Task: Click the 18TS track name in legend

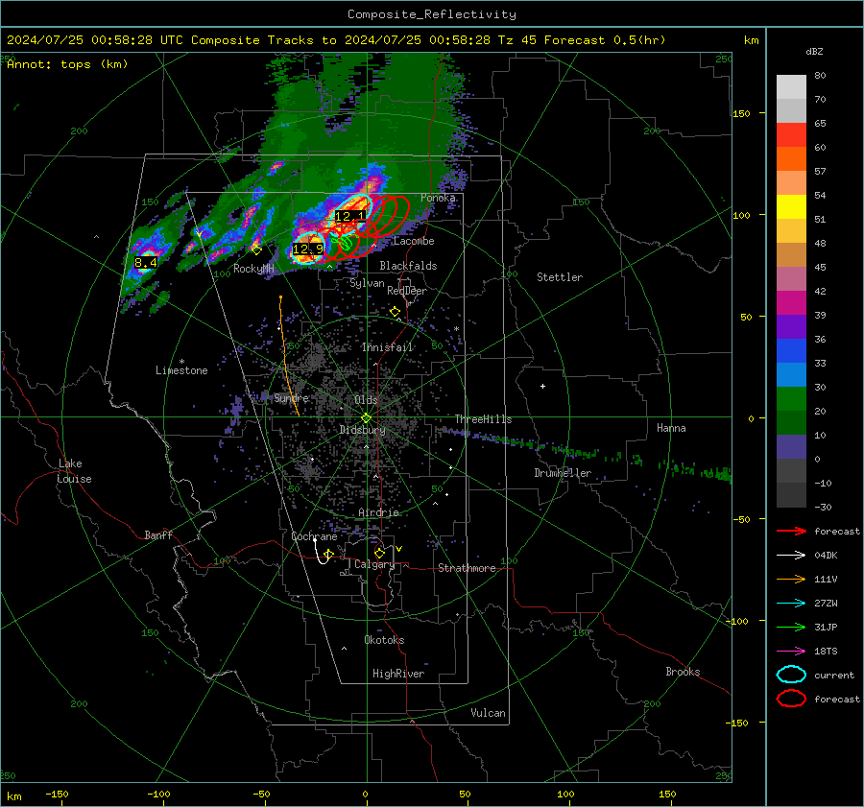Action: coord(826,652)
